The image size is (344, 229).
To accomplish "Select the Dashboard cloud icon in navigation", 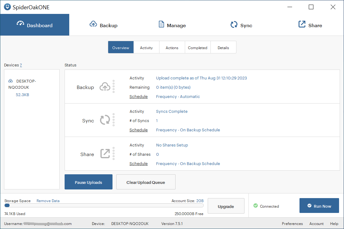I will (x=20, y=23).
